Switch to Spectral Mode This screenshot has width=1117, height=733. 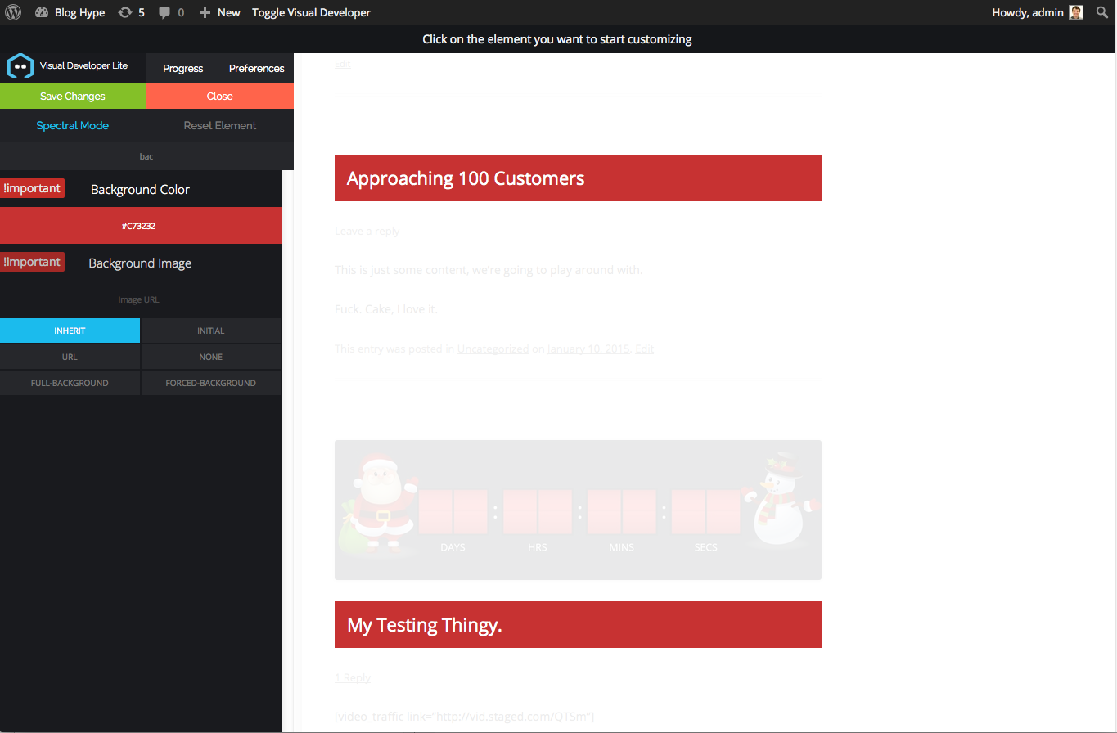coord(73,125)
